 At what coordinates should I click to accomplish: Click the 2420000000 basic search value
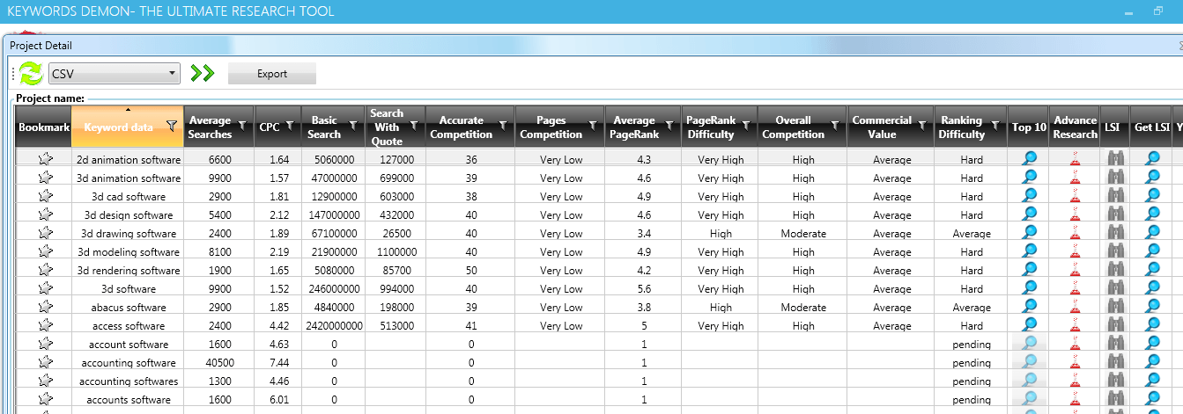click(333, 326)
